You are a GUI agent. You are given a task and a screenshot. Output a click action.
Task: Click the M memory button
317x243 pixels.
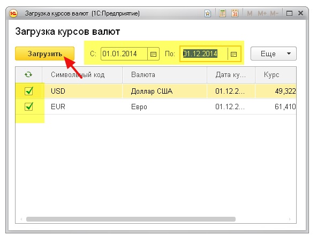click(x=250, y=13)
